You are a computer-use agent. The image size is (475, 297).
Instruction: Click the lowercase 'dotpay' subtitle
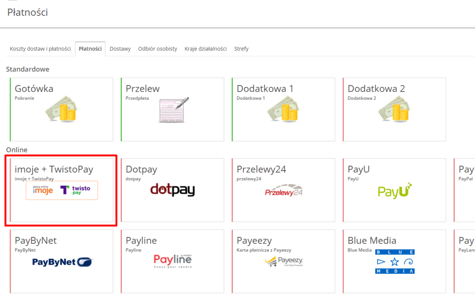133,179
